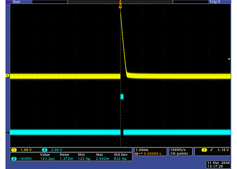The image size is (237, 169).
Task: Click the date and time display
Action: pos(218,164)
